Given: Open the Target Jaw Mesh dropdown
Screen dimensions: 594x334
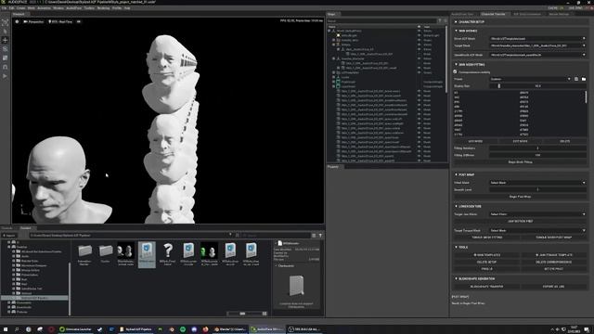Looking at the screenshot, I should pos(537,214).
